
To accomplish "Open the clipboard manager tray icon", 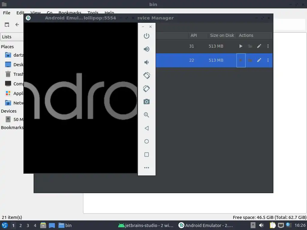I will pyautogui.click(x=273, y=225).
